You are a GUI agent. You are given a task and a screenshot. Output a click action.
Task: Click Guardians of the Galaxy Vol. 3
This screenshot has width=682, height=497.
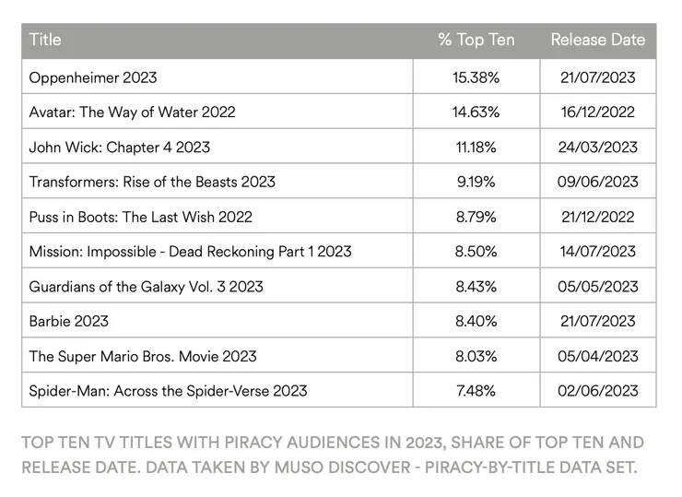pos(146,287)
